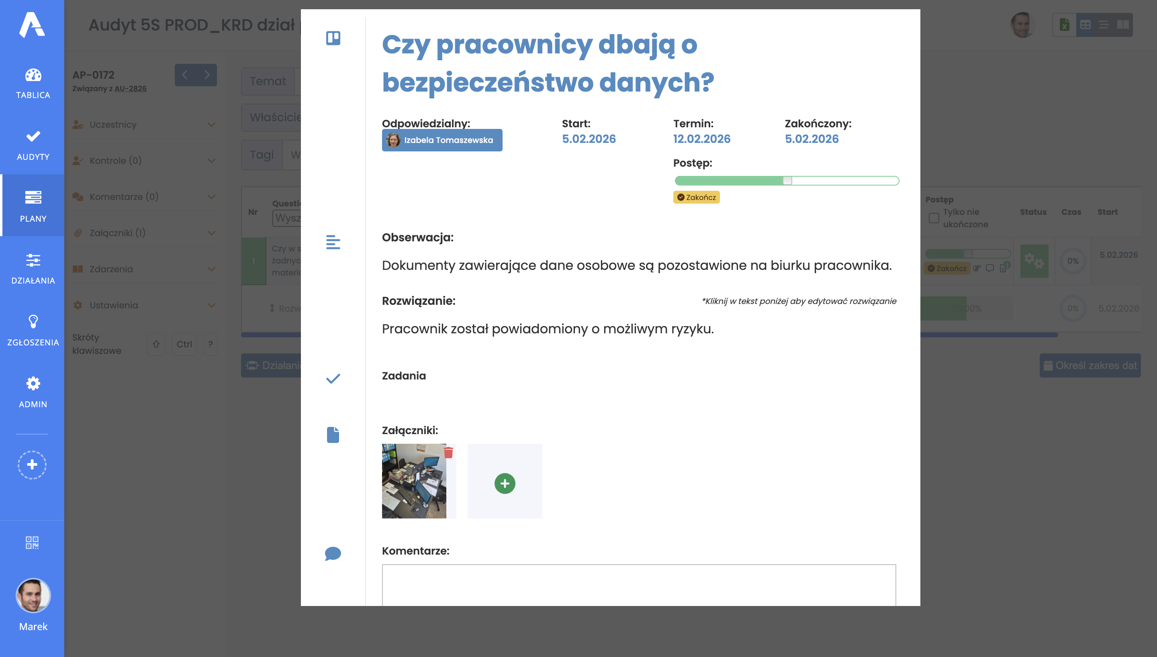Click into the Komentarze text field

tap(638, 585)
